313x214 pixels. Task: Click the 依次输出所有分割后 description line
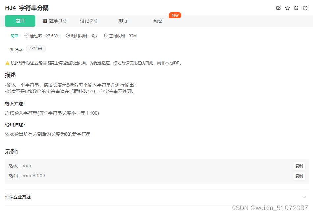48,134
